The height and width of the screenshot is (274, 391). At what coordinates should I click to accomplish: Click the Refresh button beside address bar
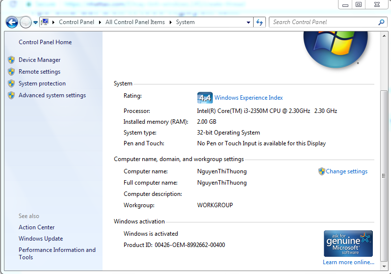click(260, 22)
